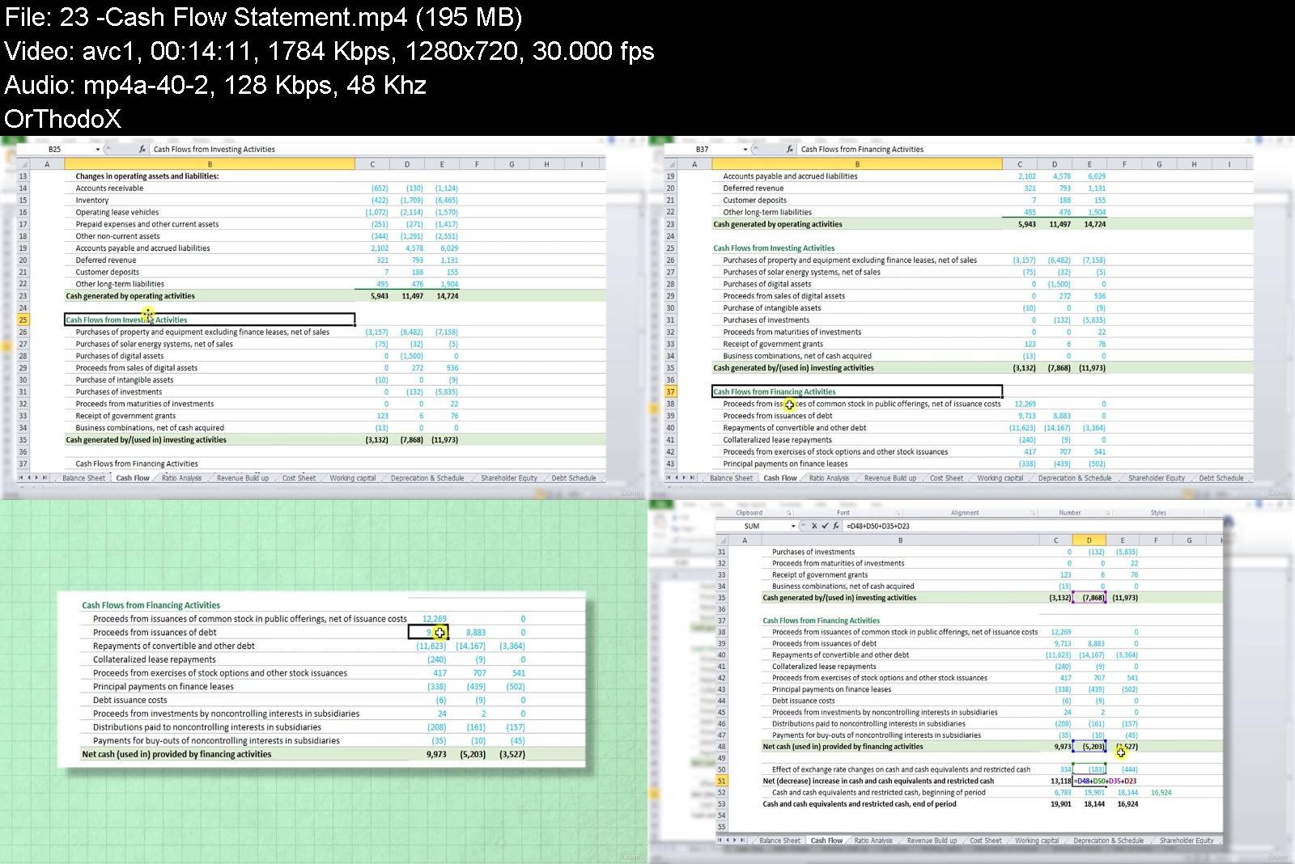
Task: Click last-sheet navigation arrow in the SUM spreadsheet
Action: coord(742,841)
